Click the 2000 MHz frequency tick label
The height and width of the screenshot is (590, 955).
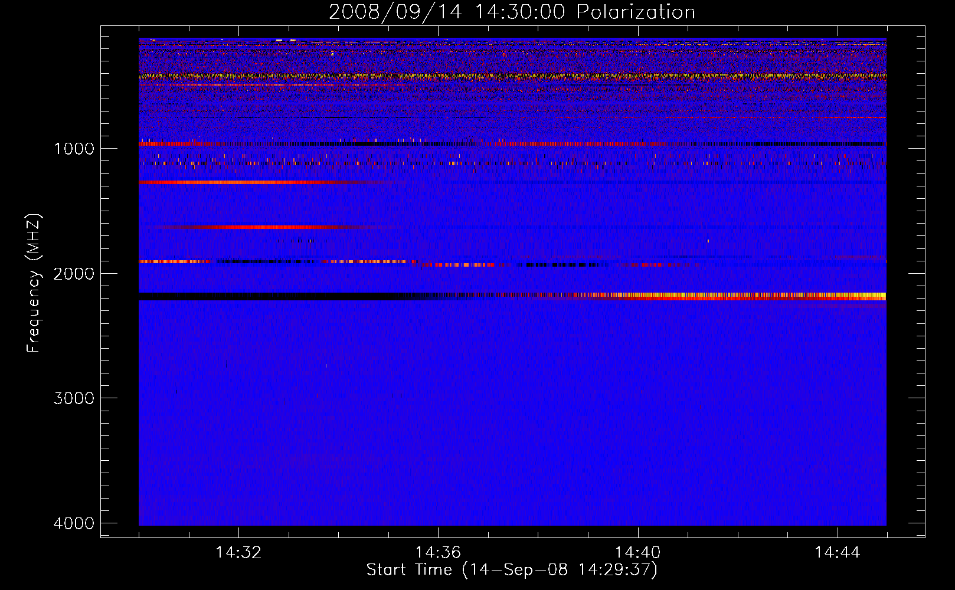point(74,274)
